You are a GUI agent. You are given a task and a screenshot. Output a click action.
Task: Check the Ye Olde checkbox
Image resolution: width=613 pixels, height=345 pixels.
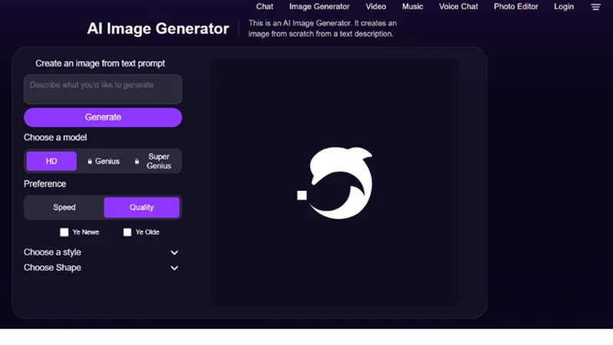[127, 232]
